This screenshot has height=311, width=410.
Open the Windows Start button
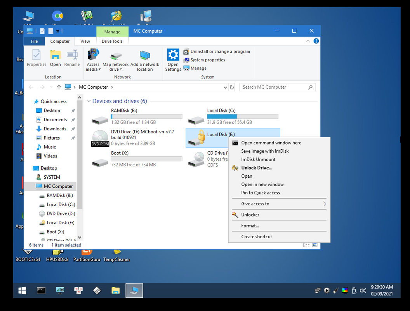22,290
